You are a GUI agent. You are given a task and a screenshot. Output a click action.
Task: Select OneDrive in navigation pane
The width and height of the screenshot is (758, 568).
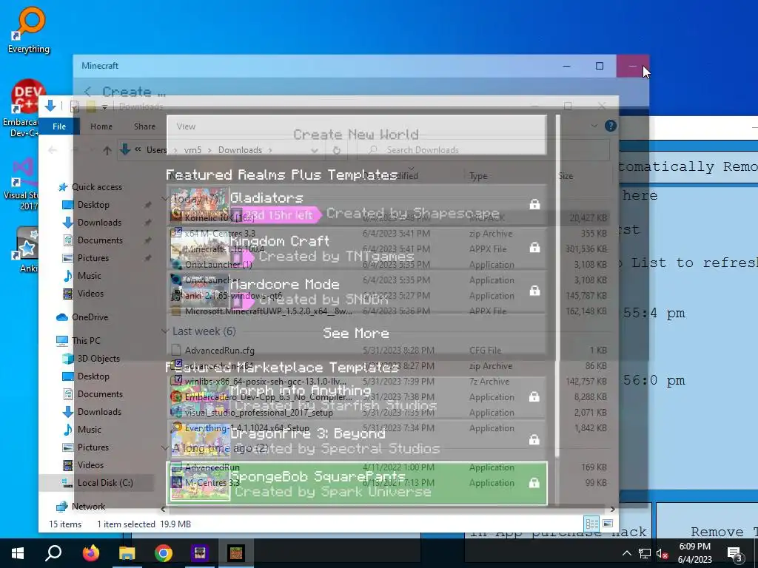coord(90,317)
